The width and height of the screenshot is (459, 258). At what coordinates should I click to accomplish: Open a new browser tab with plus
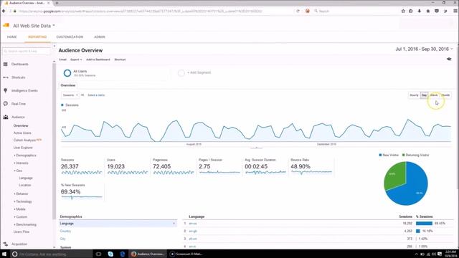[x=57, y=3]
